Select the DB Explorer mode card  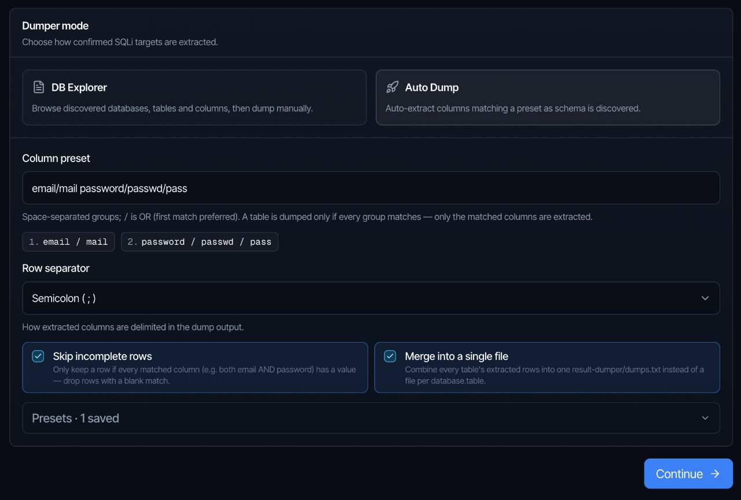(195, 97)
